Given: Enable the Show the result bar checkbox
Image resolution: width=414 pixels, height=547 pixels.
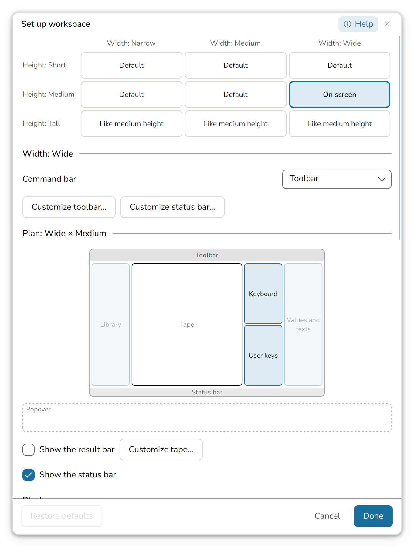Looking at the screenshot, I should pyautogui.click(x=29, y=449).
